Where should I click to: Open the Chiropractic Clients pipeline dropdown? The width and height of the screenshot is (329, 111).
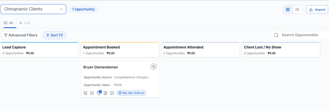[x=33, y=9]
